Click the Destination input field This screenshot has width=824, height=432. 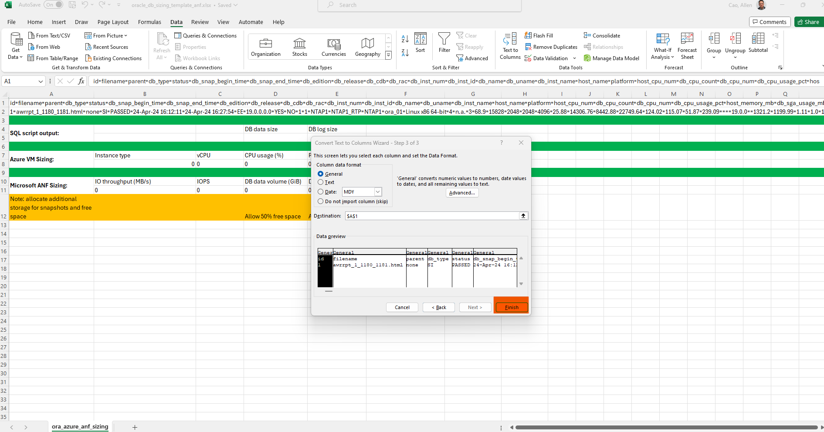(431, 216)
